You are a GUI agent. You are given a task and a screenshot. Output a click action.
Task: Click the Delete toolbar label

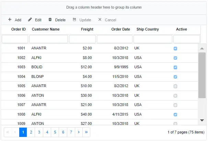[60, 20]
